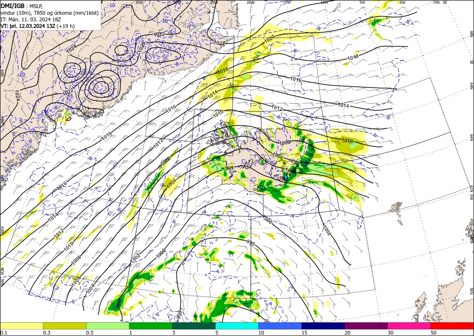Click the 70N latitude label

point(436,2)
